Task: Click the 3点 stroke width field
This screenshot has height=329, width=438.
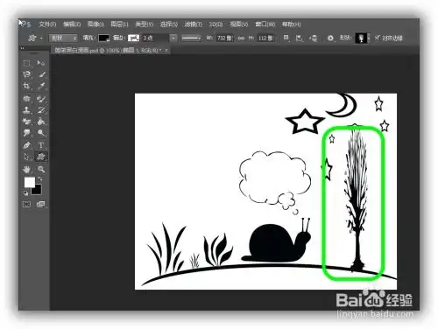Action: [155, 38]
